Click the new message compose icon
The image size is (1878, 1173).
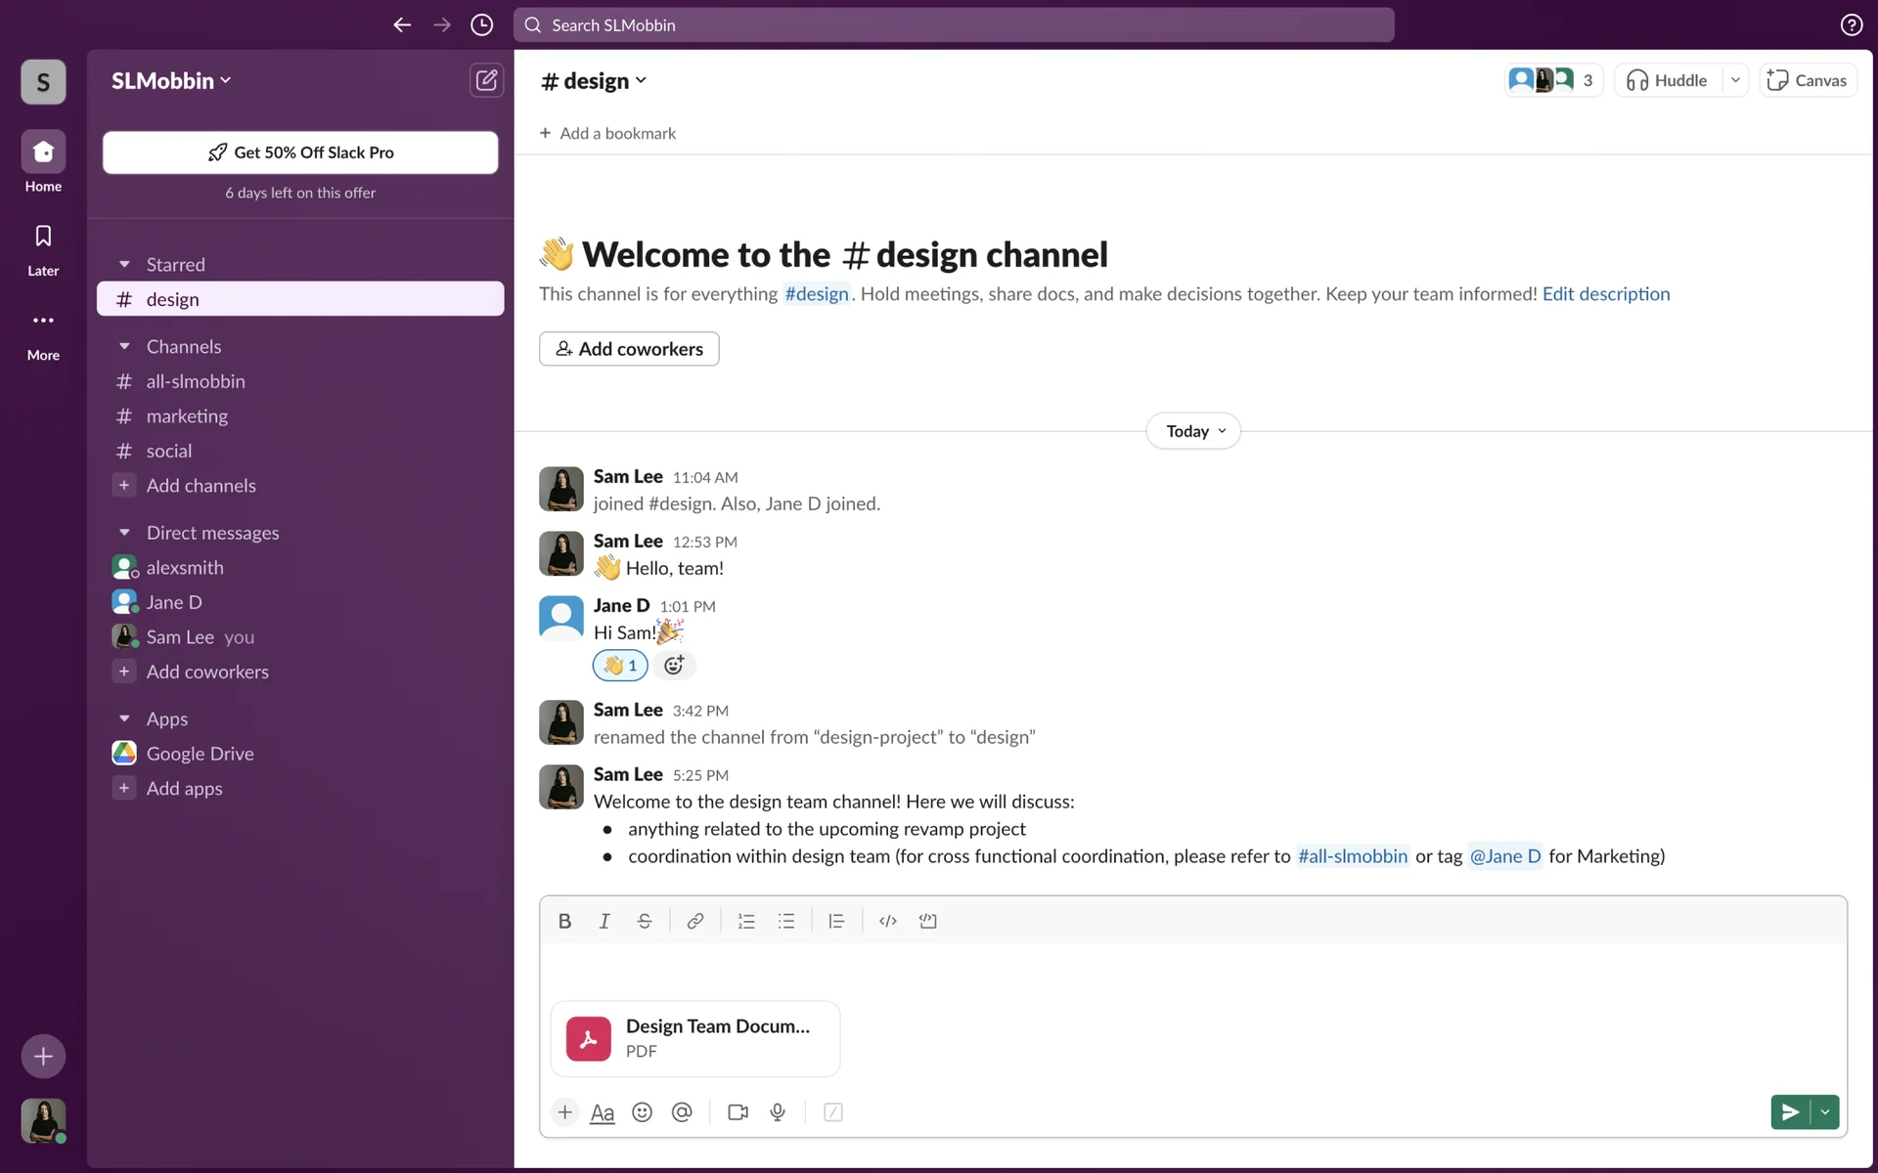pyautogui.click(x=486, y=80)
